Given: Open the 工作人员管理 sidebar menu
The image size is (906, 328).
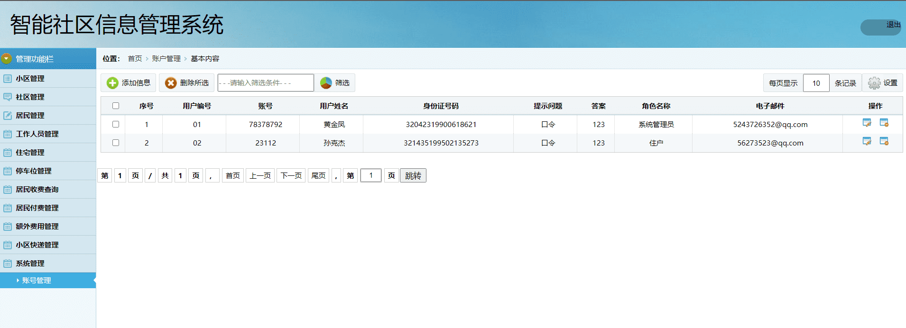Looking at the screenshot, I should tap(48, 134).
